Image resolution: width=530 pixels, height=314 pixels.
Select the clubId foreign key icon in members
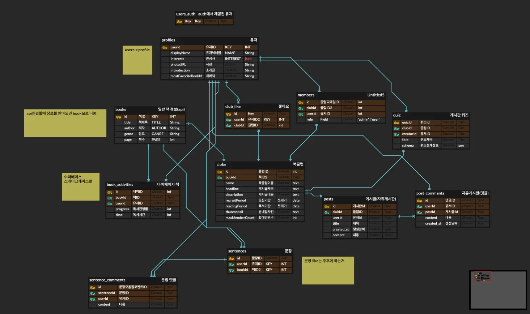301,108
